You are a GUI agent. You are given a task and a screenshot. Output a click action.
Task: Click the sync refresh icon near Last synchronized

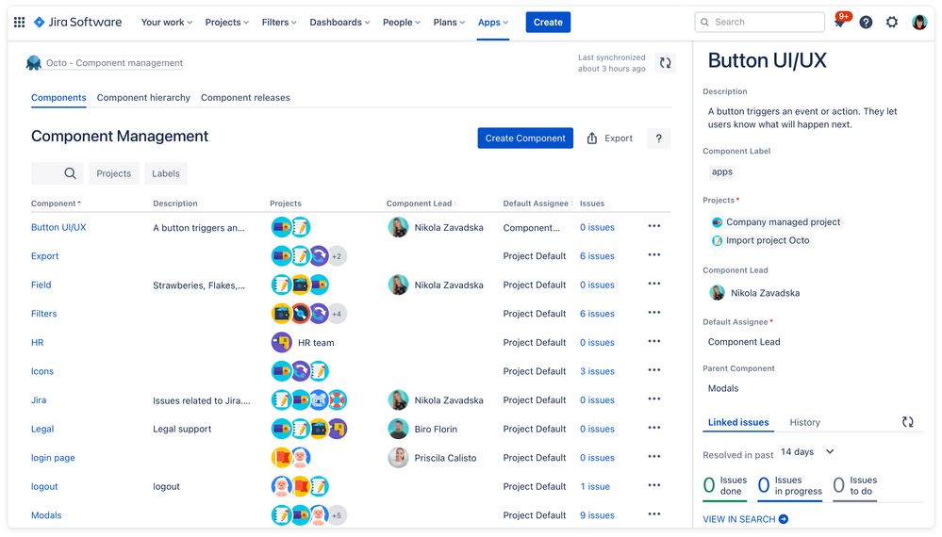665,62
